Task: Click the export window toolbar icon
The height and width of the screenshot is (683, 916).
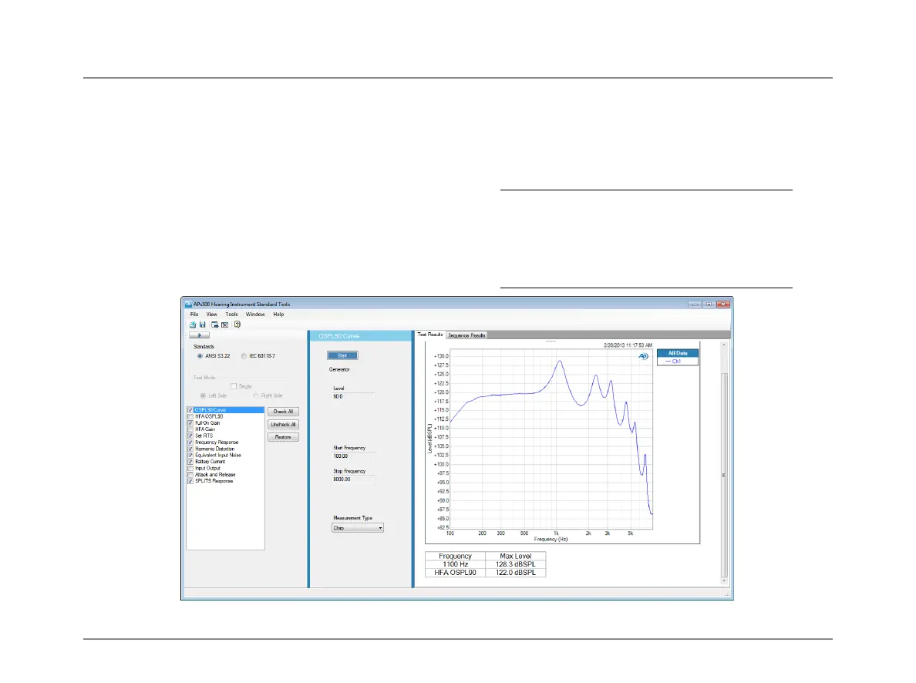Action: tap(215, 325)
